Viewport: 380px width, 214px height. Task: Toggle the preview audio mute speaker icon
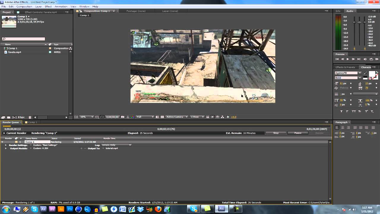coord(365,59)
